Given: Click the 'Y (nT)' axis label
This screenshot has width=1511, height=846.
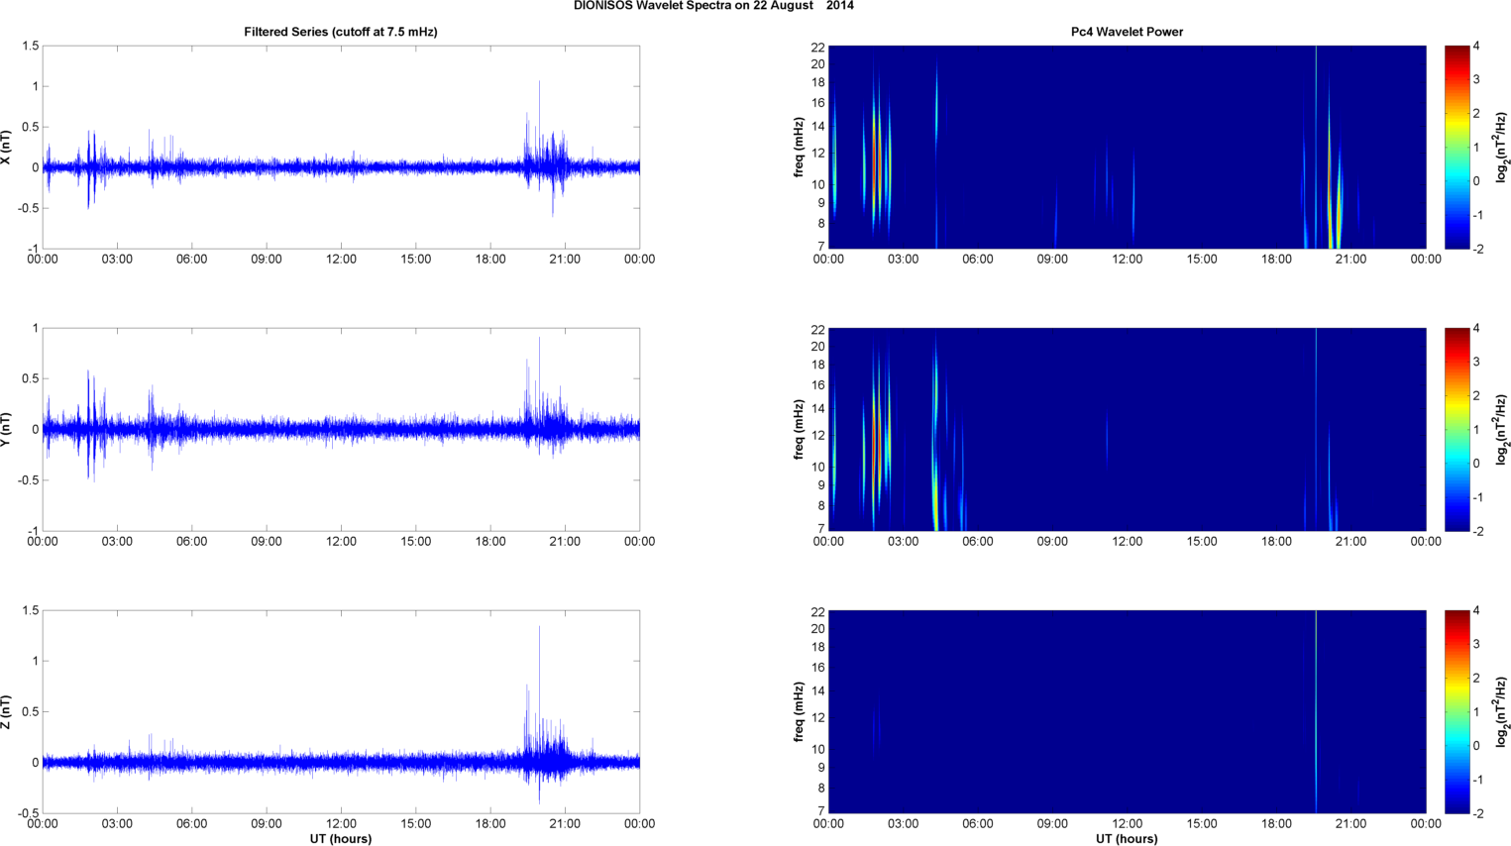Looking at the screenshot, I should click(x=6, y=429).
